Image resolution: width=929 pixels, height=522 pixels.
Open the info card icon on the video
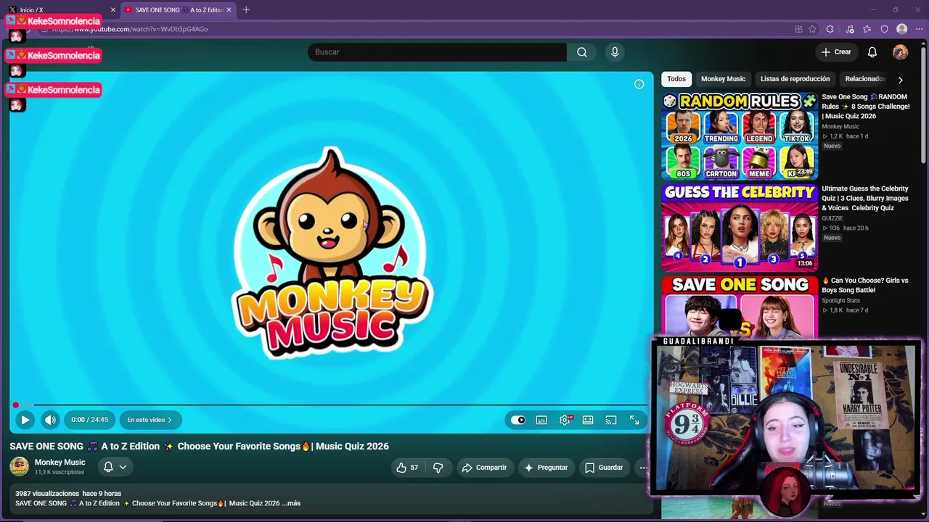(x=639, y=84)
